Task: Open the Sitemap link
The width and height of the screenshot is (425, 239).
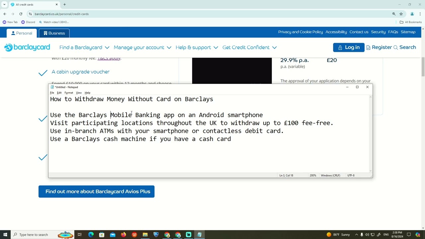Action: point(408,32)
